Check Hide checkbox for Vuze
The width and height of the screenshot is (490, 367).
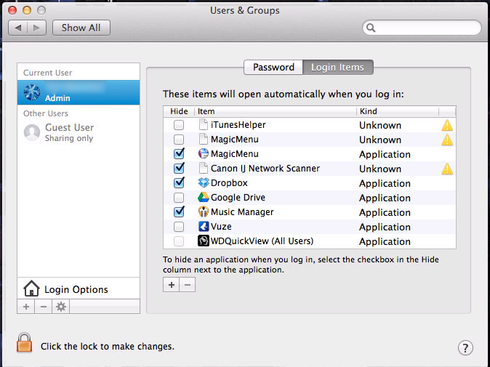pyautogui.click(x=179, y=227)
